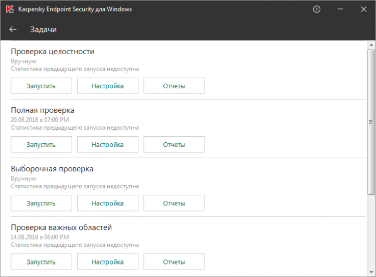Click the vertical scrollbar thumb

[x=371, y=122]
